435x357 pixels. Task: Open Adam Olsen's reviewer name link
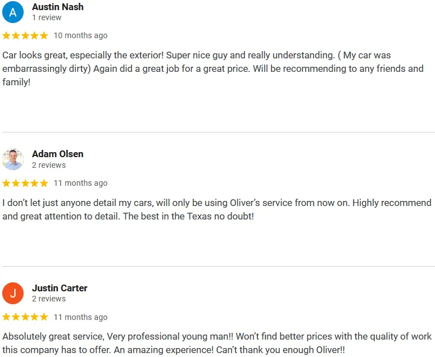pos(58,154)
